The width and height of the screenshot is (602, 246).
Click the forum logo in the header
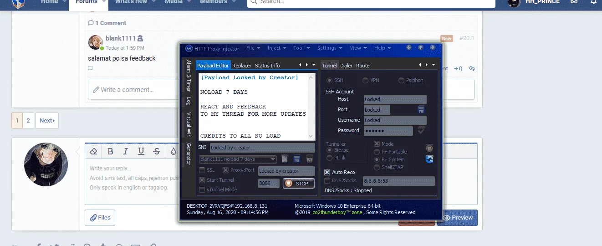click(x=18, y=3)
